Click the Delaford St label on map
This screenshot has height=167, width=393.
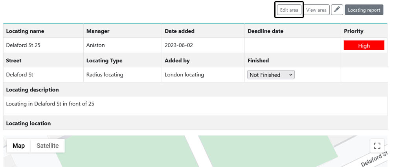pos(376,159)
